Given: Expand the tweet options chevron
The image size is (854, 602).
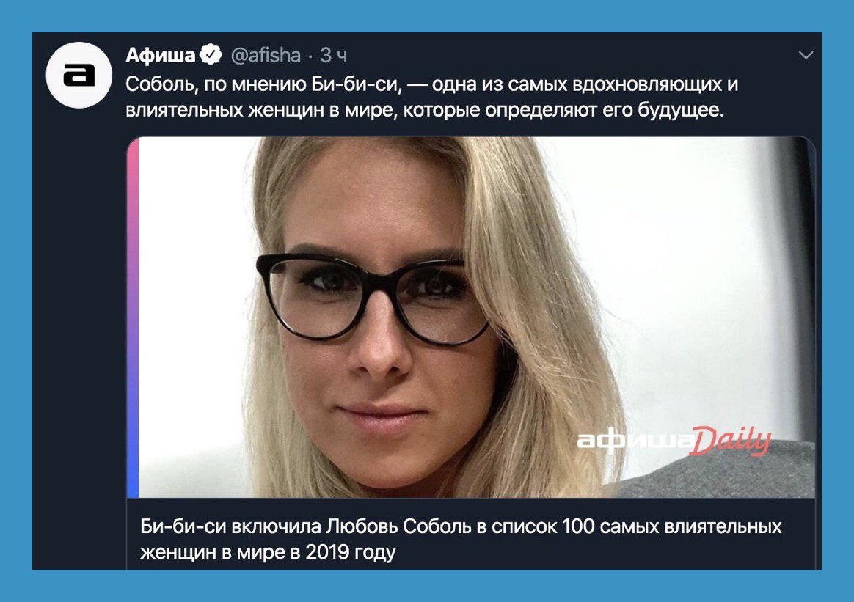Looking at the screenshot, I should pyautogui.click(x=806, y=55).
